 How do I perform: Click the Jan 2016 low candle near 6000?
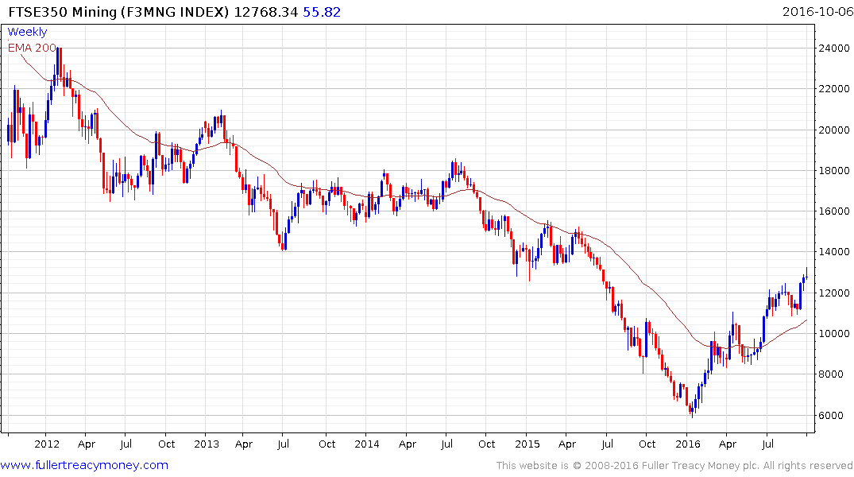692,409
